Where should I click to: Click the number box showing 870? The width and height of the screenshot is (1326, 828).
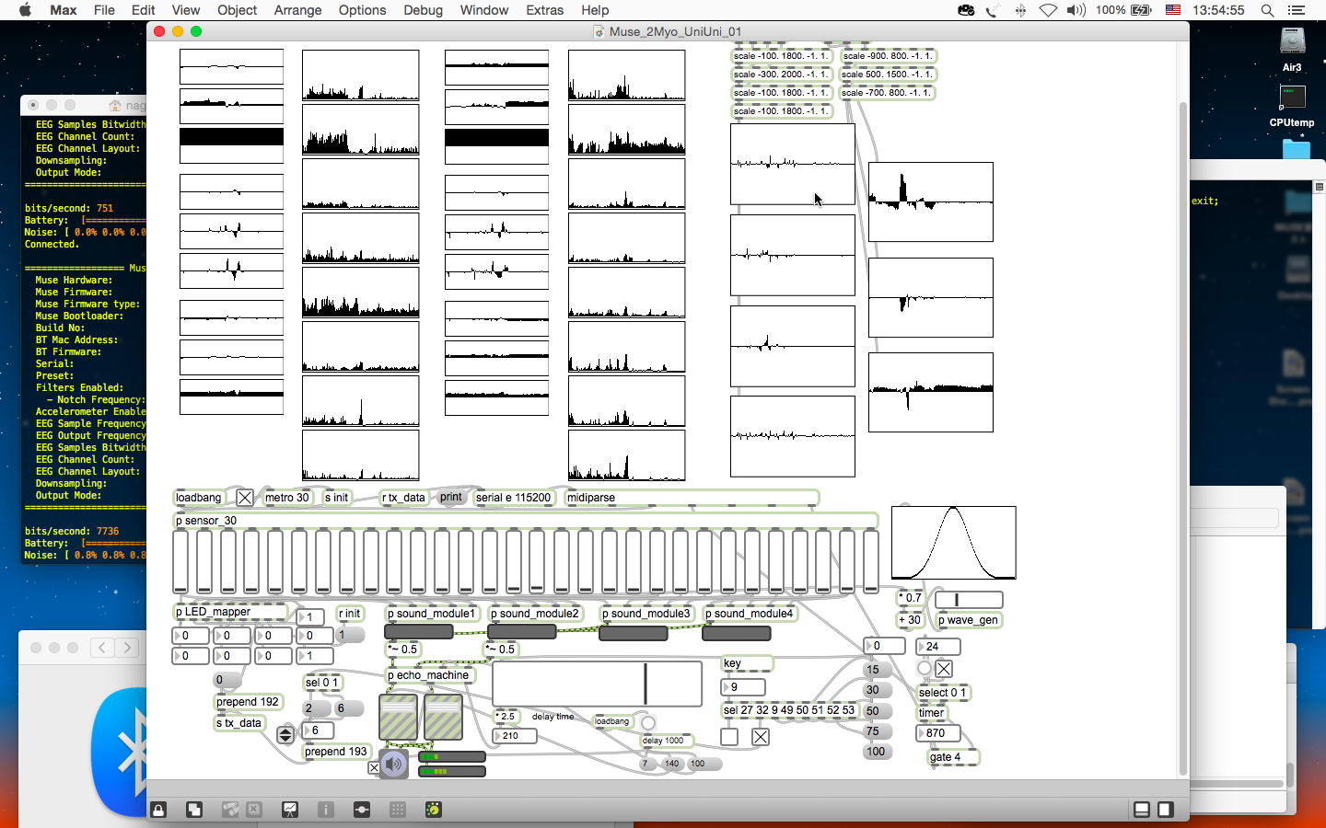tap(937, 733)
